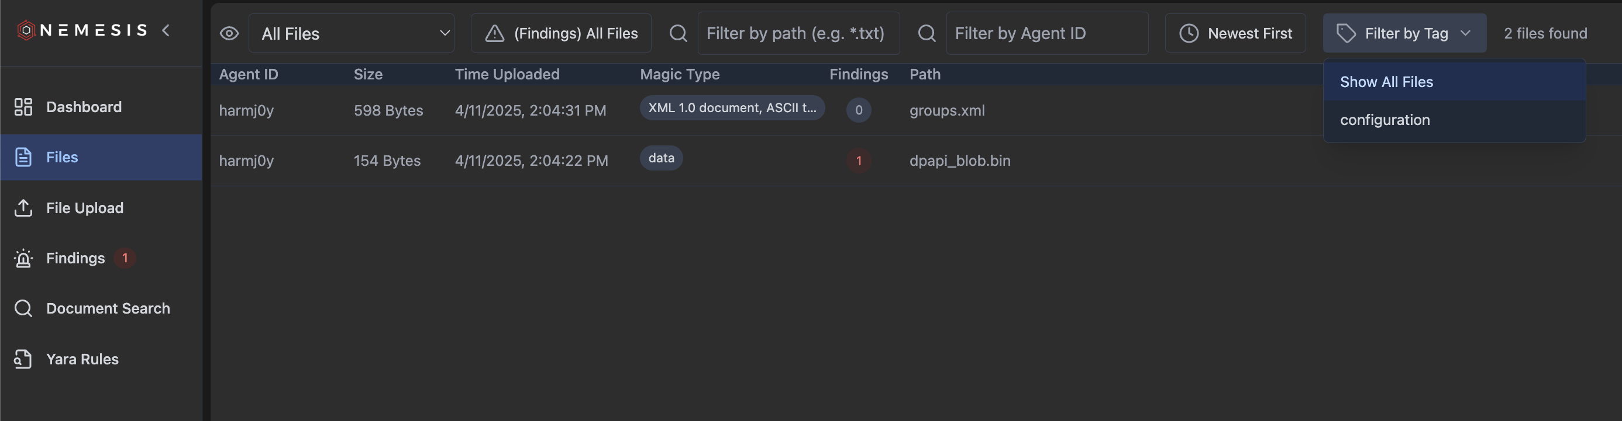The width and height of the screenshot is (1622, 421).
Task: Click the Findings bell icon
Action: pos(23,258)
